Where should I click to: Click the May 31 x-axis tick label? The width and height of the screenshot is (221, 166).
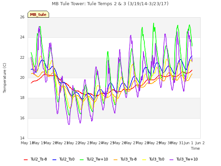tap(177, 143)
